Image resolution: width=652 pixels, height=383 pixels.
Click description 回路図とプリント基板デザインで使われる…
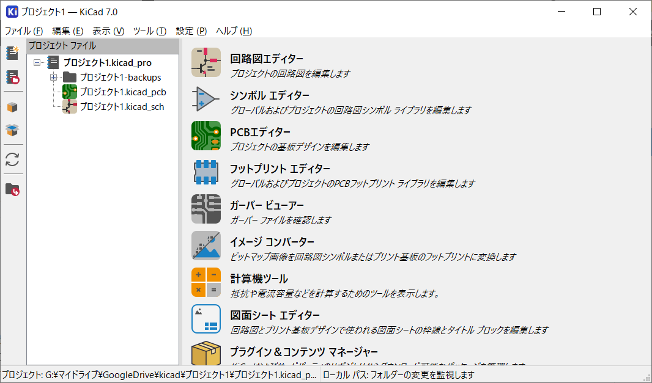(x=389, y=330)
